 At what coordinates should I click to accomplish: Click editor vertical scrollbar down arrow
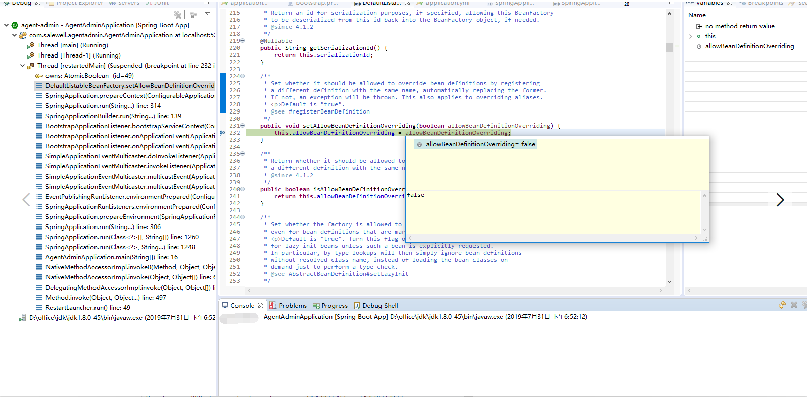tap(669, 282)
